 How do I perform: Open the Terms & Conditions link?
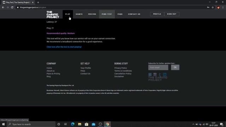coord(123,71)
